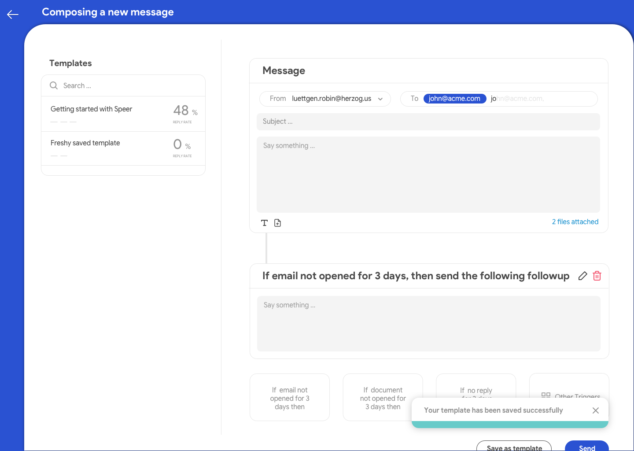Click the search magnifier icon in Templates
This screenshot has height=451, width=634.
[54, 85]
